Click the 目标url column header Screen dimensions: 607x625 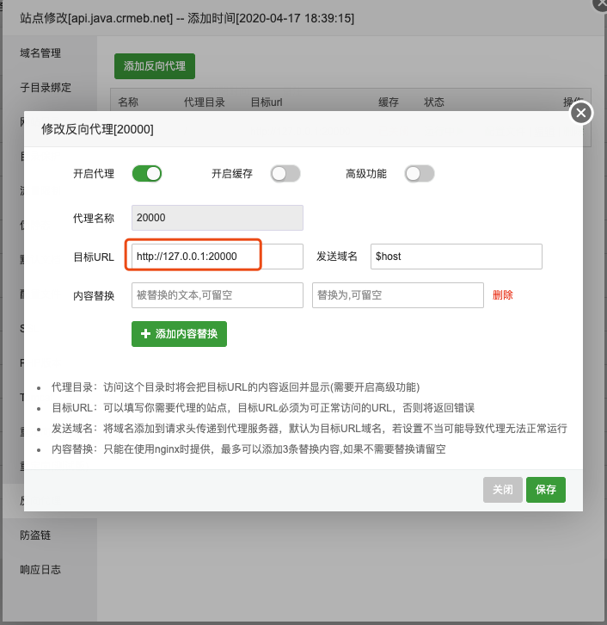[x=267, y=102]
